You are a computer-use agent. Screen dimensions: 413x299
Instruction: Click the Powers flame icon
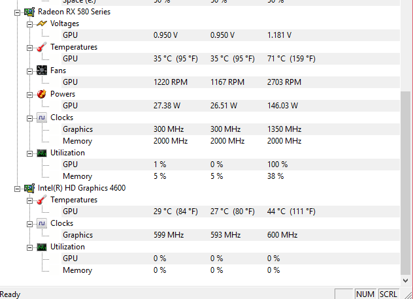tap(41, 94)
